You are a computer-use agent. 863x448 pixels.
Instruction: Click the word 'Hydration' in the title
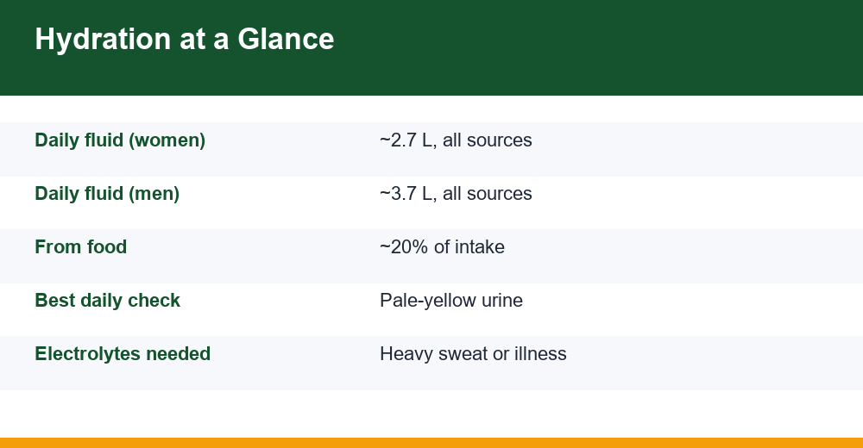pyautogui.click(x=103, y=40)
